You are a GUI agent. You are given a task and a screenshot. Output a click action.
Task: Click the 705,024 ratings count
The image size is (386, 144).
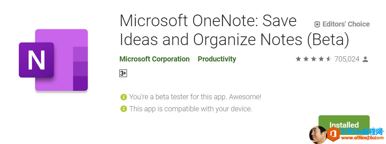347,59
